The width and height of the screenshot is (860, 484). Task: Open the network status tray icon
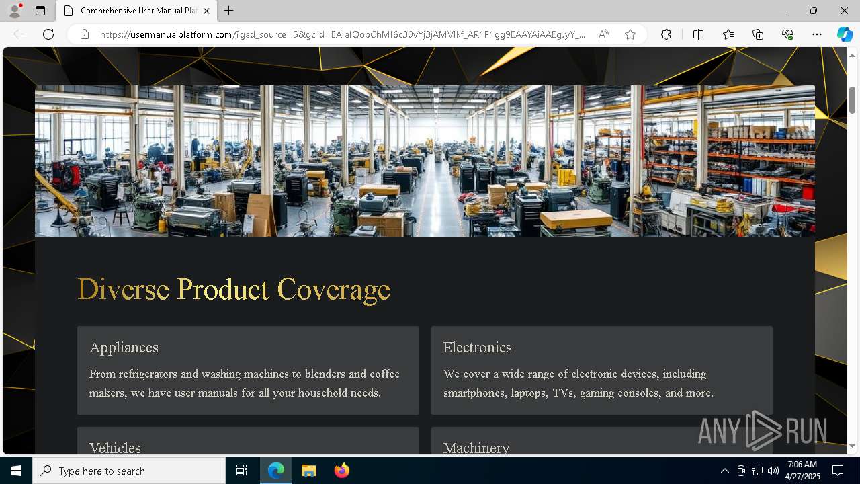[x=757, y=471]
